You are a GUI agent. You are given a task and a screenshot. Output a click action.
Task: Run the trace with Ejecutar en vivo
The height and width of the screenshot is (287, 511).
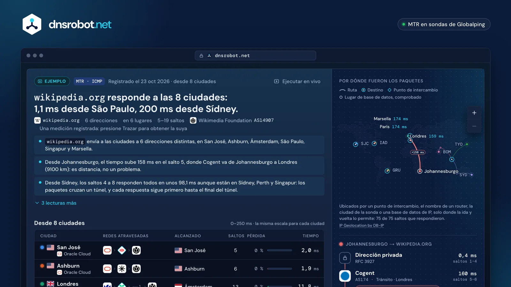(297, 81)
